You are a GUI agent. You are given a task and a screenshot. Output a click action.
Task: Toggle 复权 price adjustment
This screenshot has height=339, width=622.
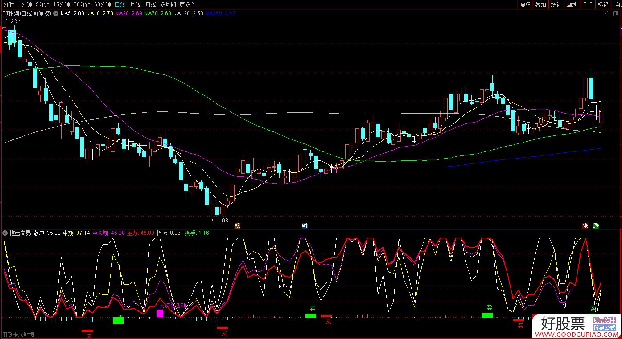(x=525, y=4)
